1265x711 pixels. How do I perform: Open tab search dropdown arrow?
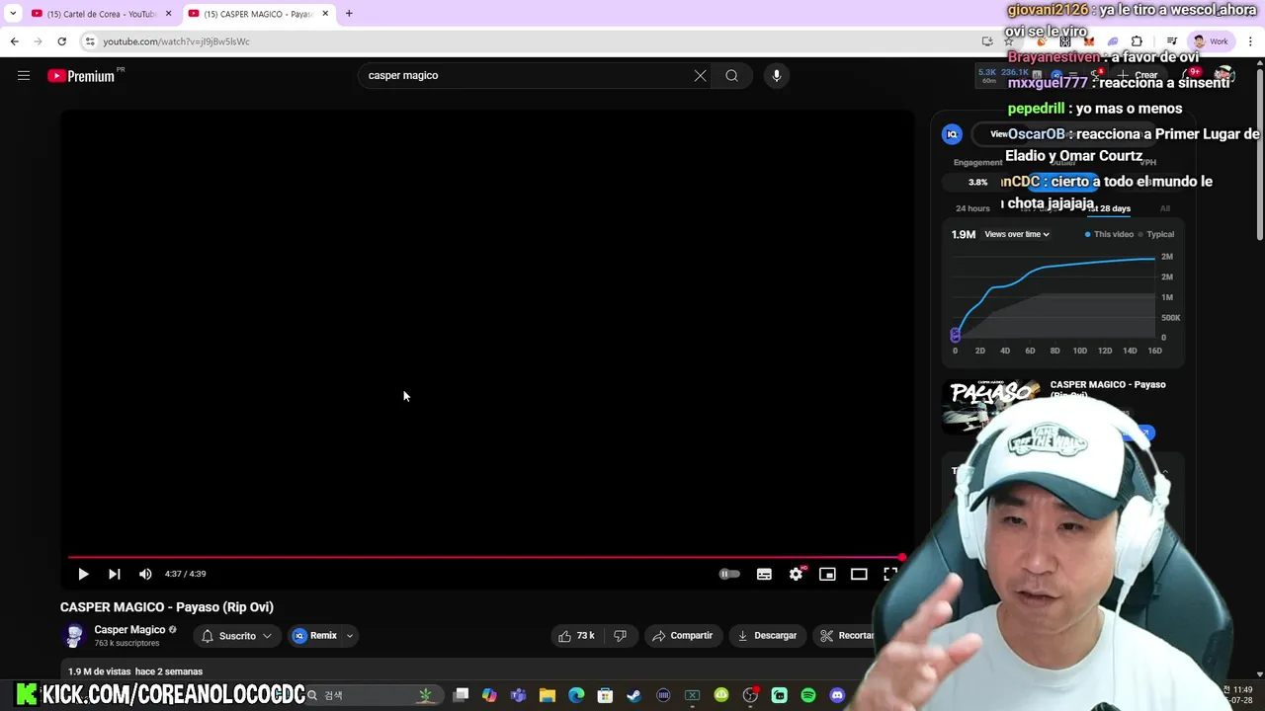pos(13,14)
